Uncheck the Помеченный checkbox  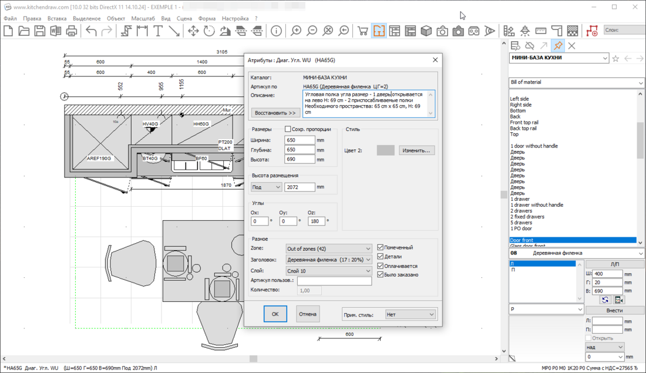click(x=381, y=247)
